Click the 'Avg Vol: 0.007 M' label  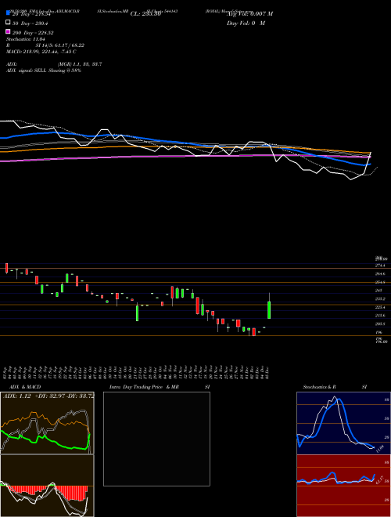249,14
